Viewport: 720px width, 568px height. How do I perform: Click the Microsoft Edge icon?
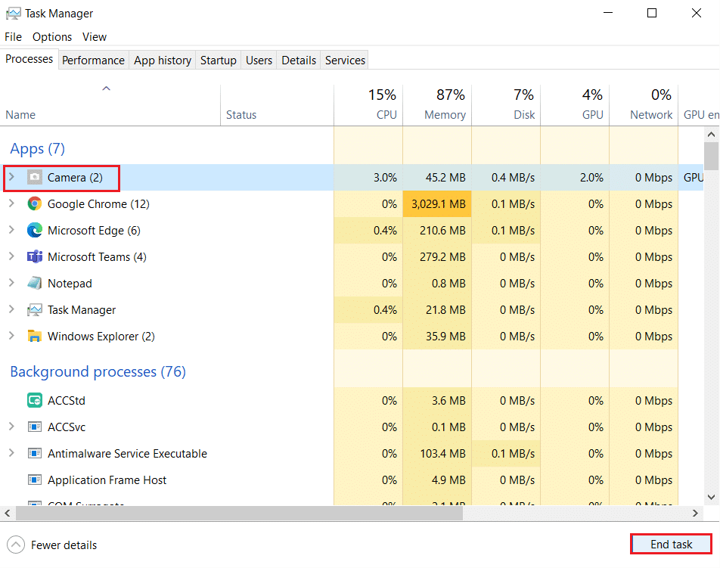click(35, 230)
